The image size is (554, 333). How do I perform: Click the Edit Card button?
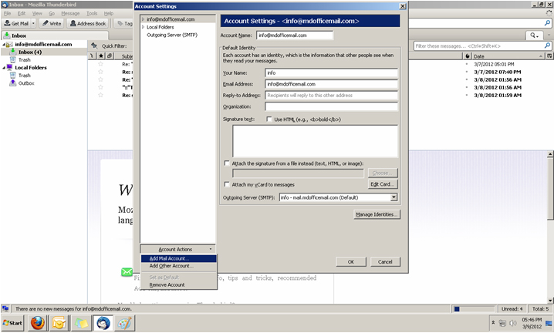(x=383, y=184)
